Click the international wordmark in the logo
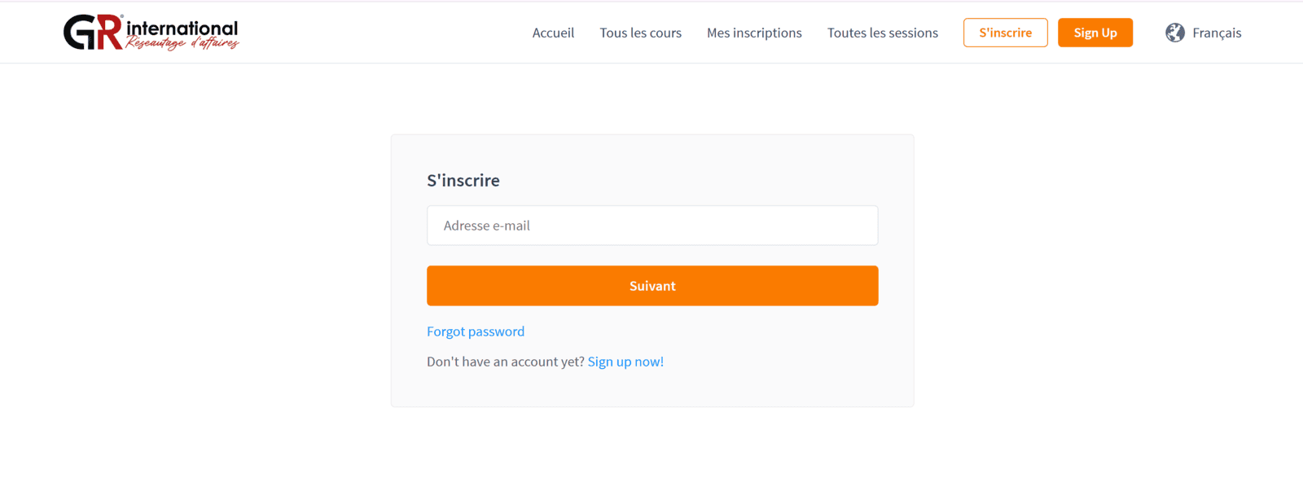 pos(182,28)
